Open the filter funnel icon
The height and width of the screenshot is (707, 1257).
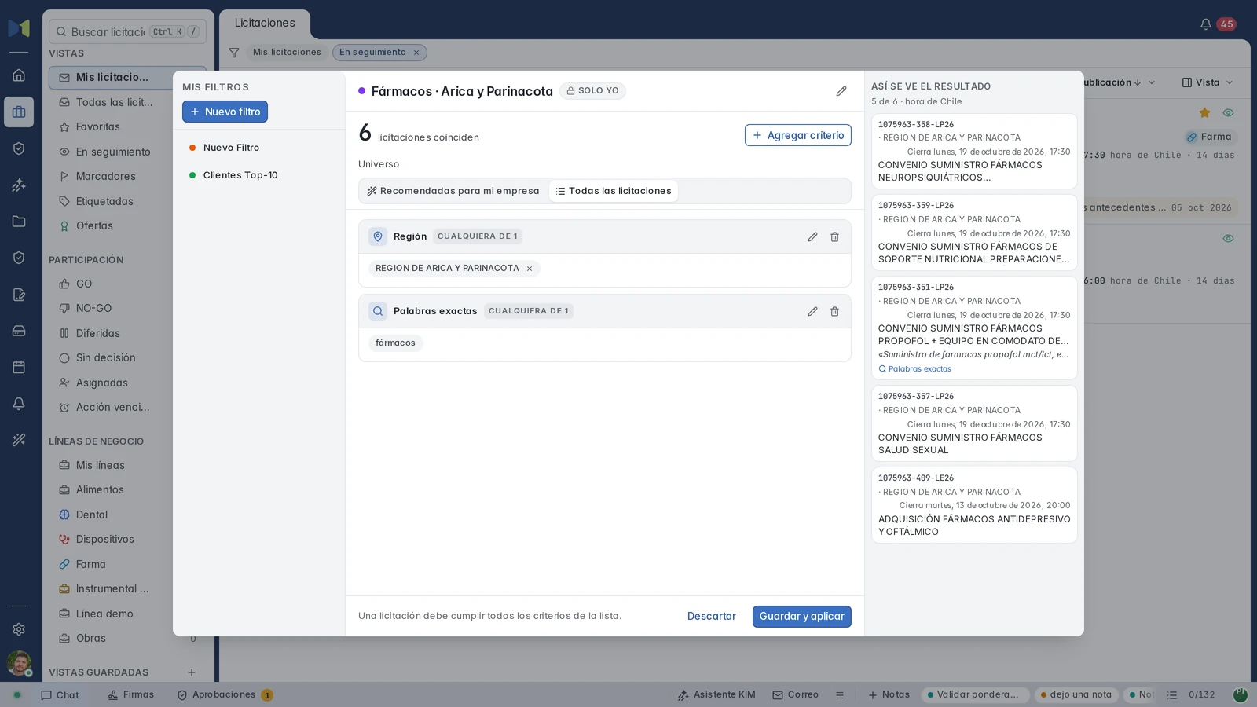234,53
